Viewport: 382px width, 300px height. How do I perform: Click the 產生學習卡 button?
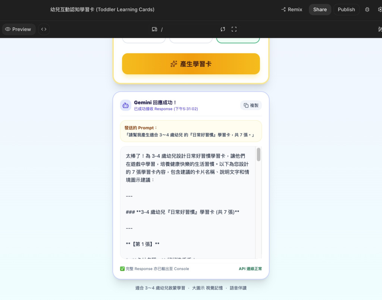191,64
